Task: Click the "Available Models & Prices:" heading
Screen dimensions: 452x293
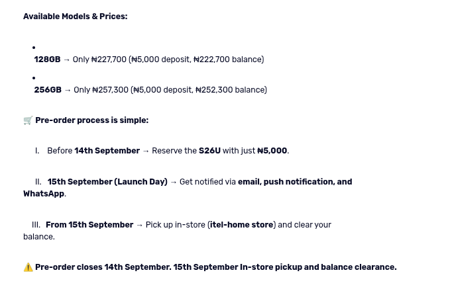Action: (x=75, y=17)
